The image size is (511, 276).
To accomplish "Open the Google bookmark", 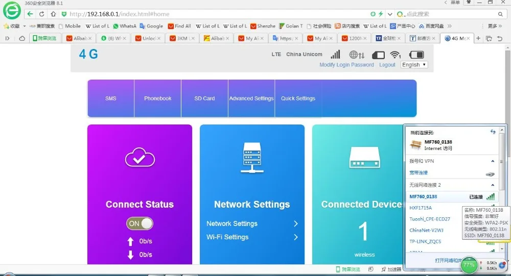I will pos(151,26).
